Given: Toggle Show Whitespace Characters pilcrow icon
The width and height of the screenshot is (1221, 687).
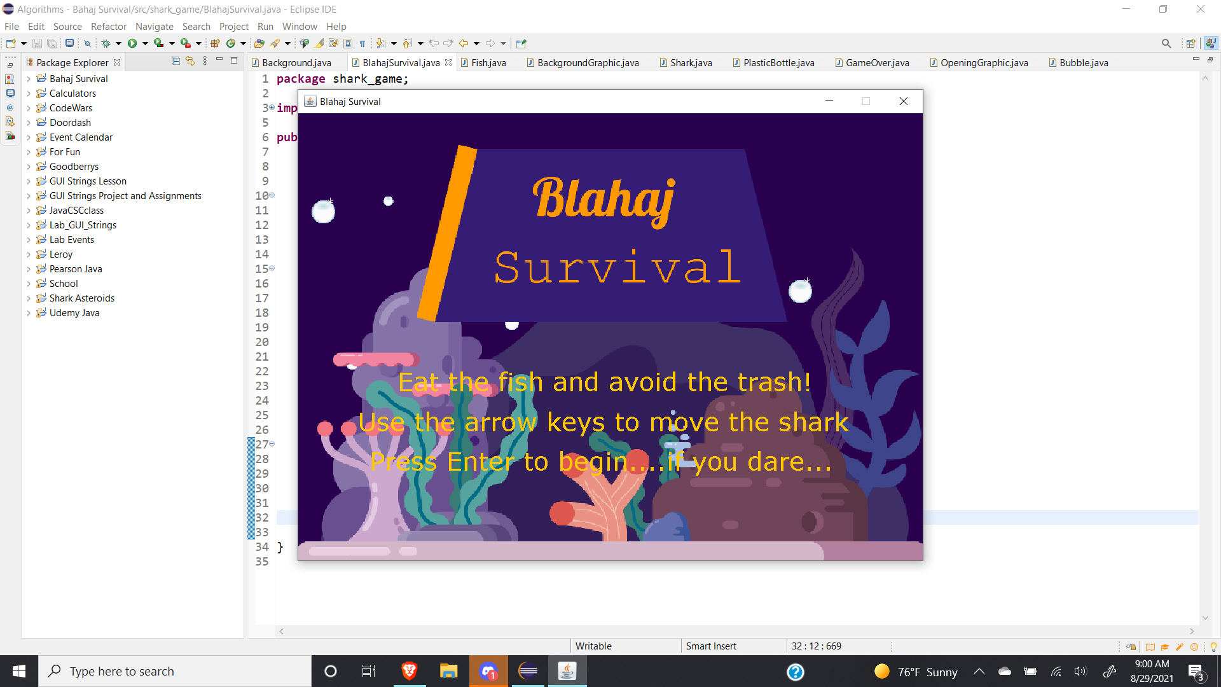Looking at the screenshot, I should click(x=362, y=43).
